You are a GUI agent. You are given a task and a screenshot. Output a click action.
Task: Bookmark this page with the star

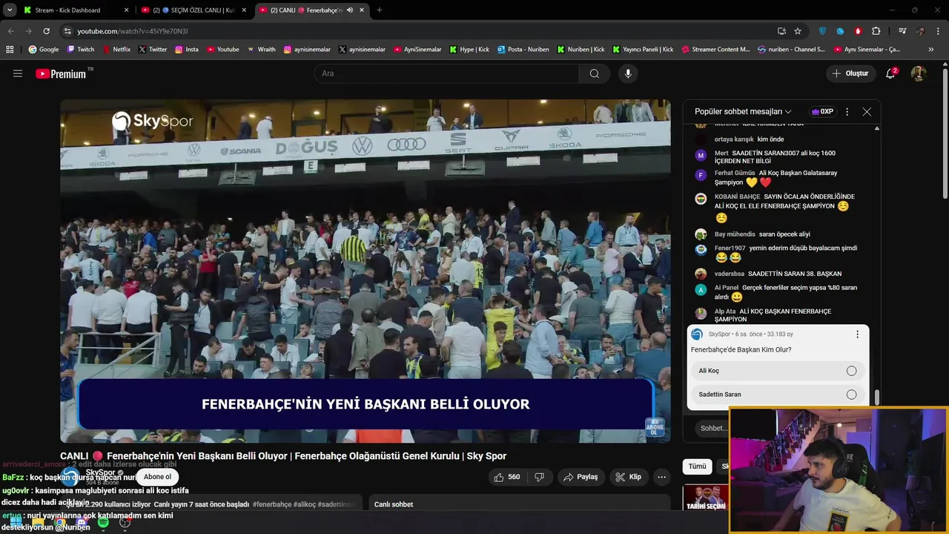[x=798, y=31]
